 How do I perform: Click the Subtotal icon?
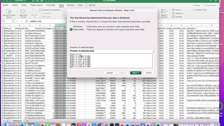point(173,17)
